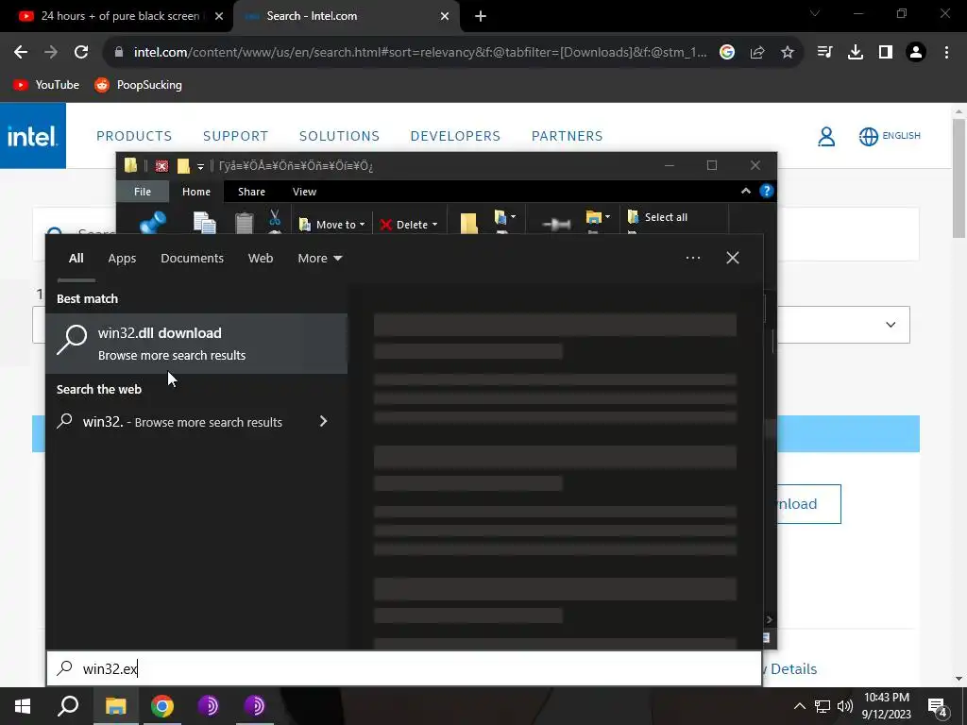The width and height of the screenshot is (967, 725).
Task: Select All tab in search panel
Action: tap(76, 259)
